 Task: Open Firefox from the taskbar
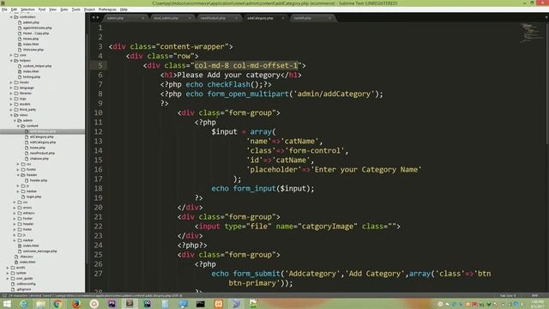76,304
